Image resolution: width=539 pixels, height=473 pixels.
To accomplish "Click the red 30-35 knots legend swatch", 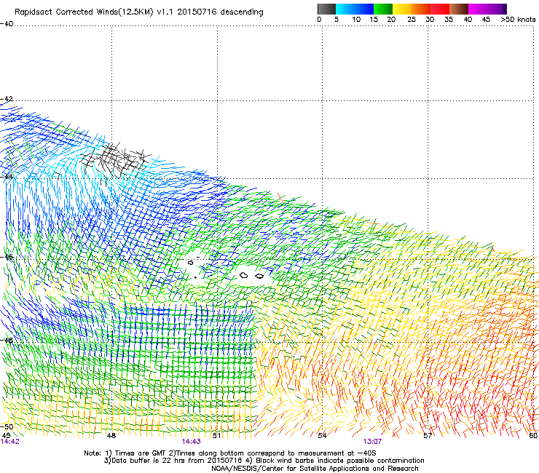I will coord(440,9).
